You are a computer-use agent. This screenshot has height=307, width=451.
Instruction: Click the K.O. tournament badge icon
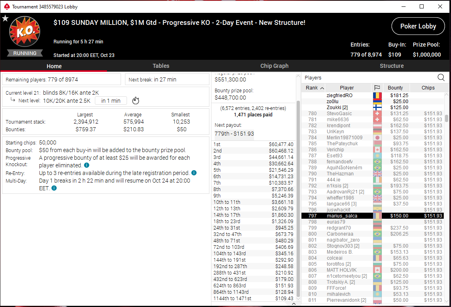click(x=25, y=32)
